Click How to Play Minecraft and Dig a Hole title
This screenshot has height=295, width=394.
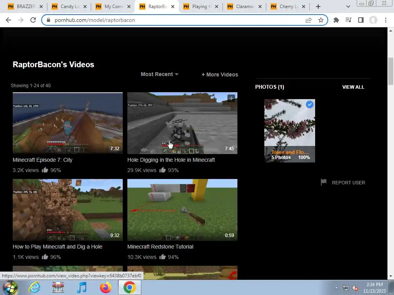57,247
